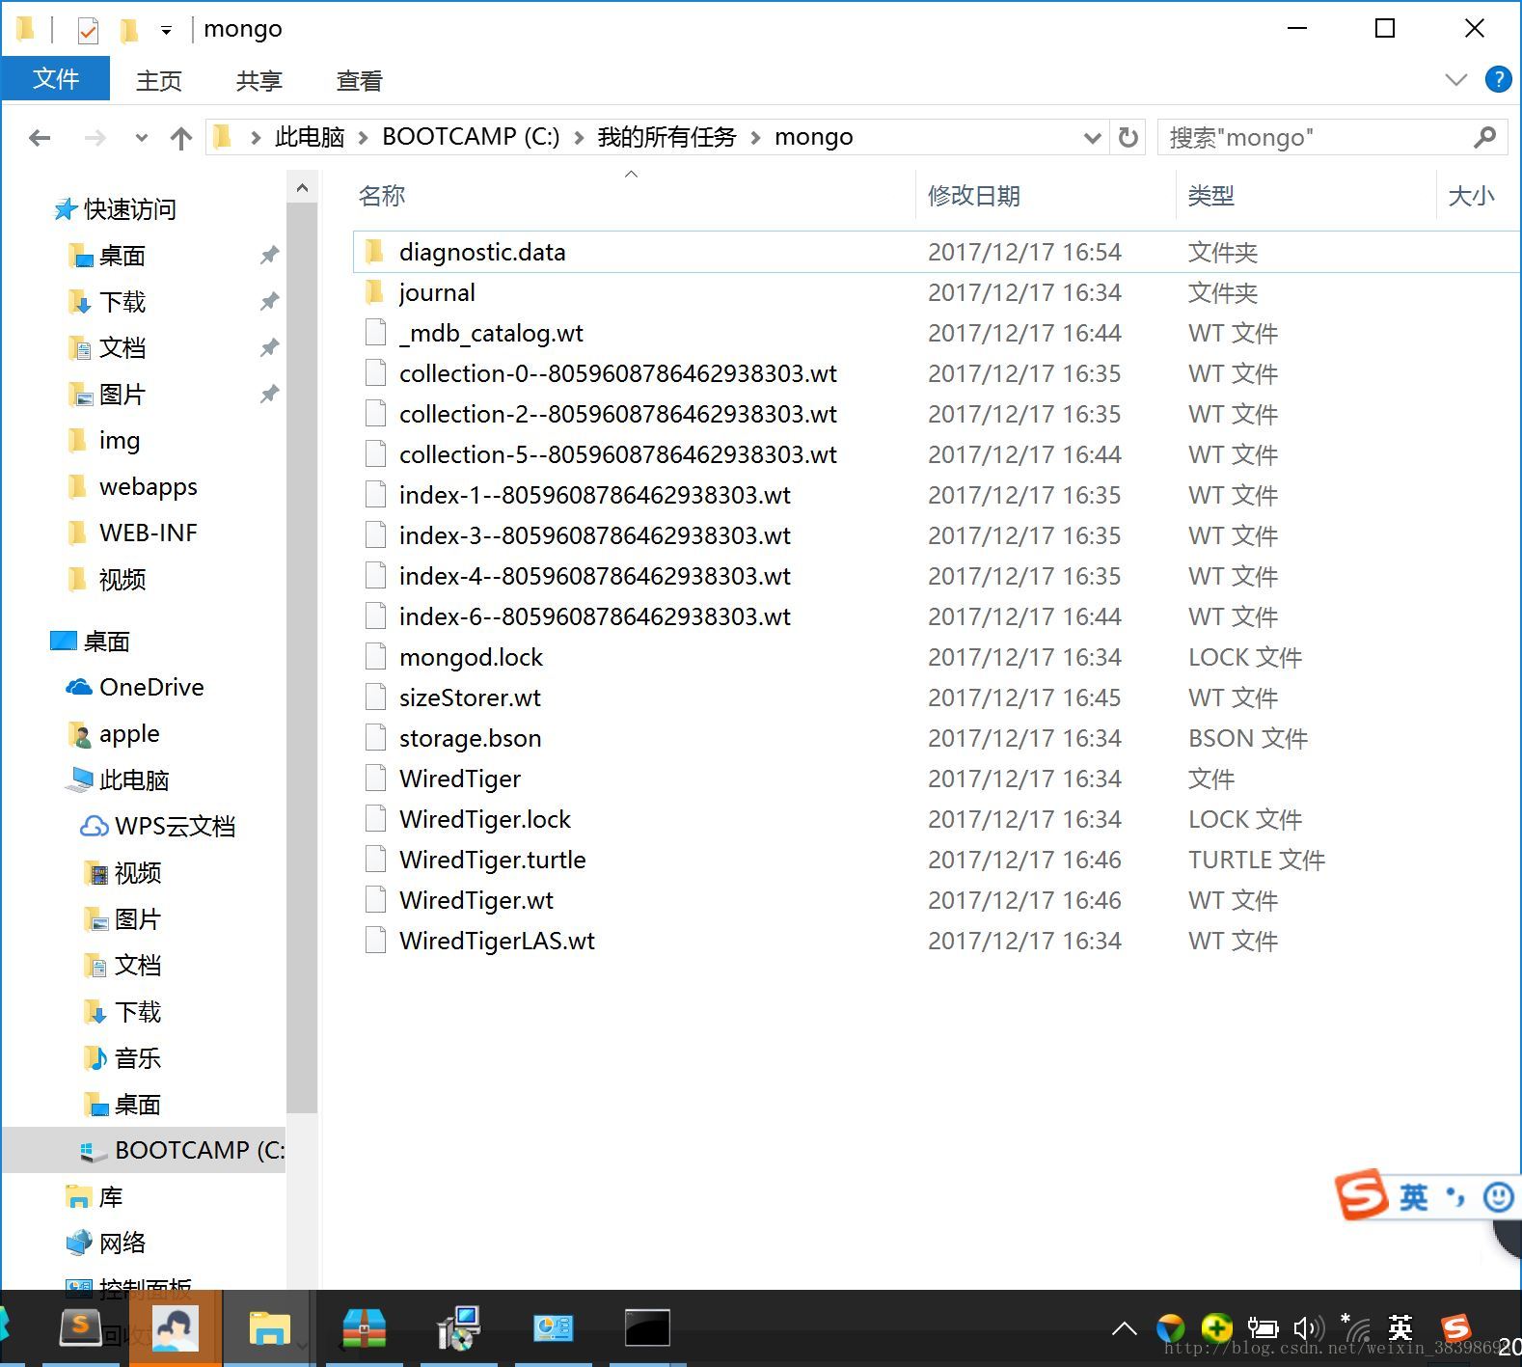
Task: Select the WiredTiger.wt file
Action: [x=476, y=900]
